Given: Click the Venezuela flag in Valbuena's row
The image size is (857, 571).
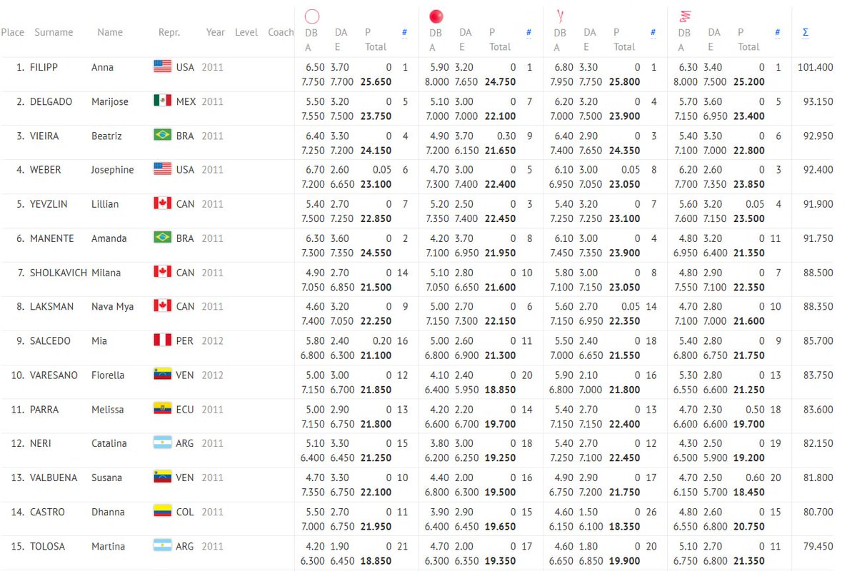Looking at the screenshot, I should (163, 477).
